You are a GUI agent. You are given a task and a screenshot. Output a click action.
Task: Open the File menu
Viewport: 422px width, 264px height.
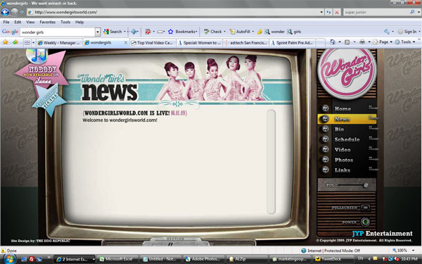coord(6,22)
